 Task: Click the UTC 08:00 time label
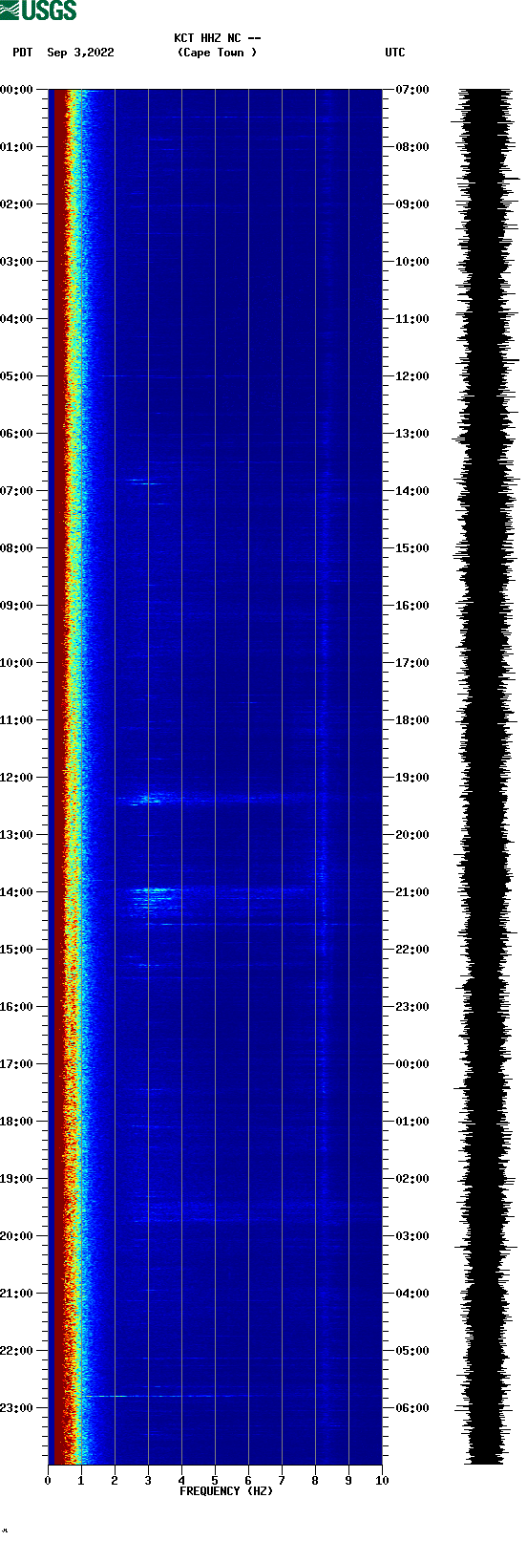coord(412,147)
